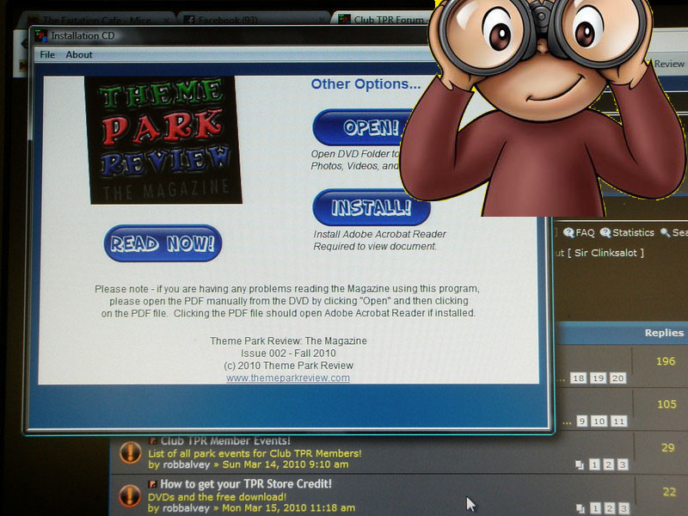The height and width of the screenshot is (516, 688).
Task: Click the INSTALL! button
Action: (x=372, y=207)
